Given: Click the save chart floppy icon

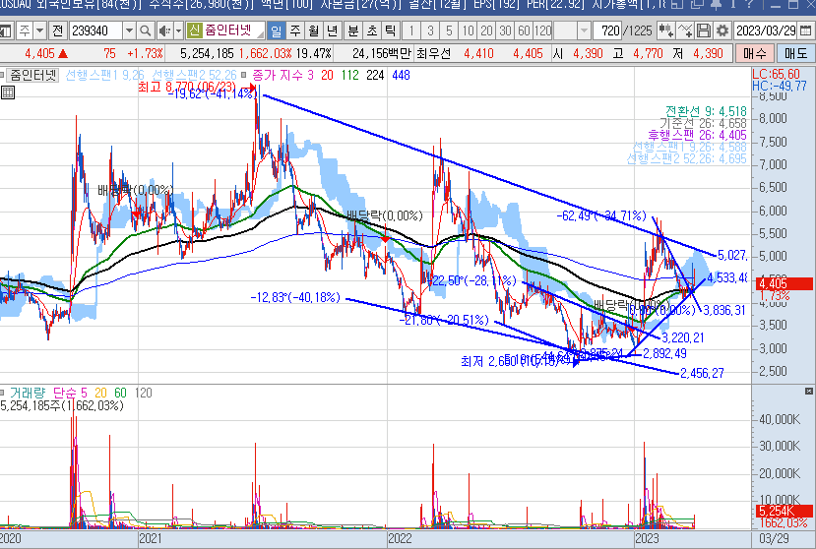Looking at the screenshot, I should (704, 30).
